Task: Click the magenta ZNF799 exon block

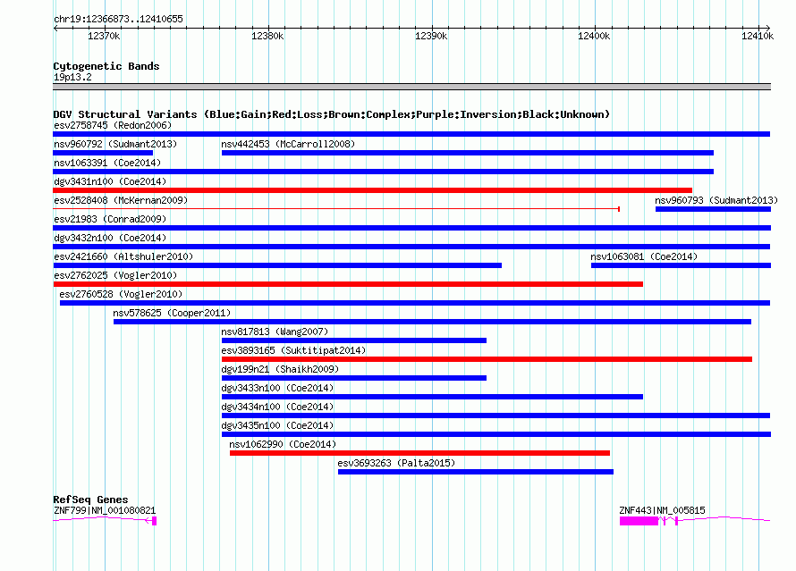Action: point(155,521)
